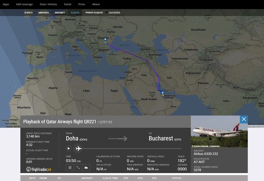This screenshot has height=181, width=264.
Task: Click the STD column header
Action: tap(126, 178)
